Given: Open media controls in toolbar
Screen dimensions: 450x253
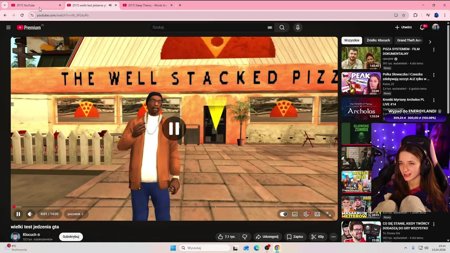Looking at the screenshot, I should pyautogui.click(x=428, y=15).
